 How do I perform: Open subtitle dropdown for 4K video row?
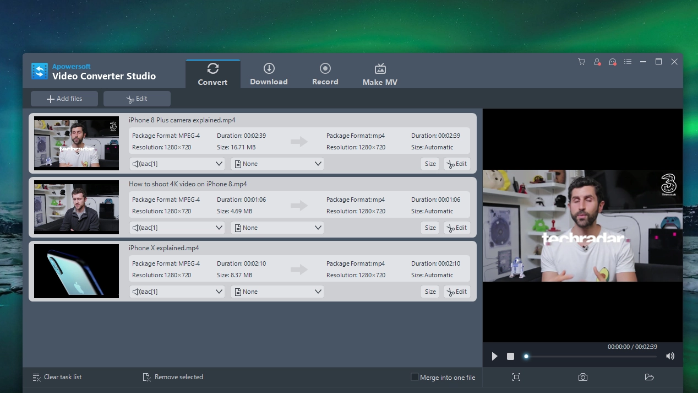277,228
